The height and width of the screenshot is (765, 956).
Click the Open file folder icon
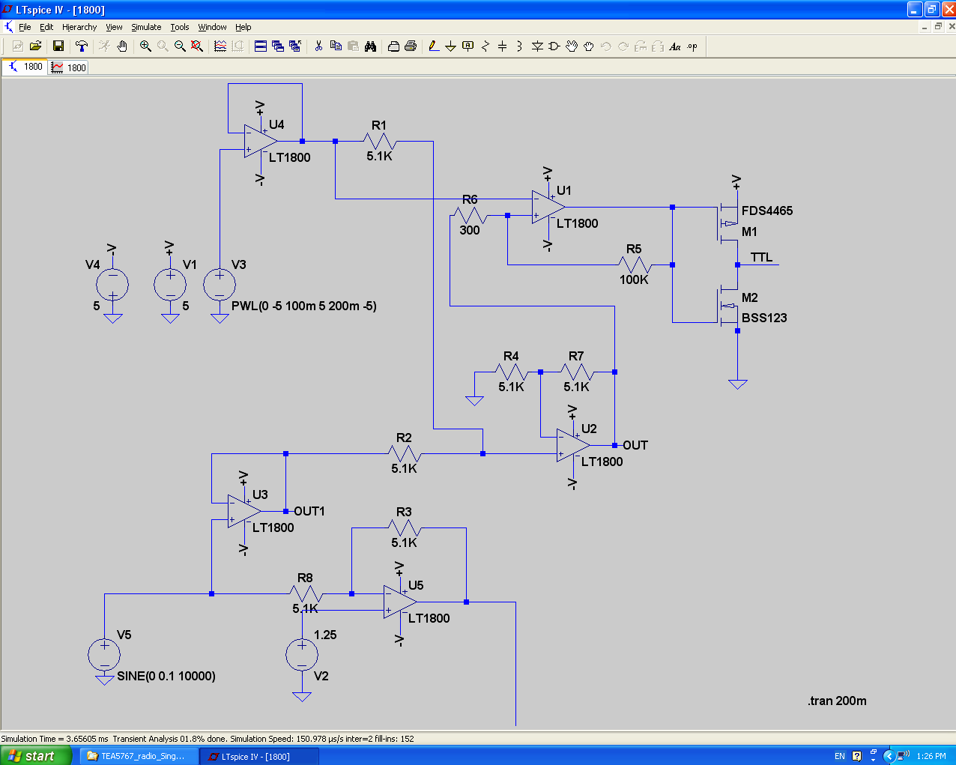click(x=35, y=46)
